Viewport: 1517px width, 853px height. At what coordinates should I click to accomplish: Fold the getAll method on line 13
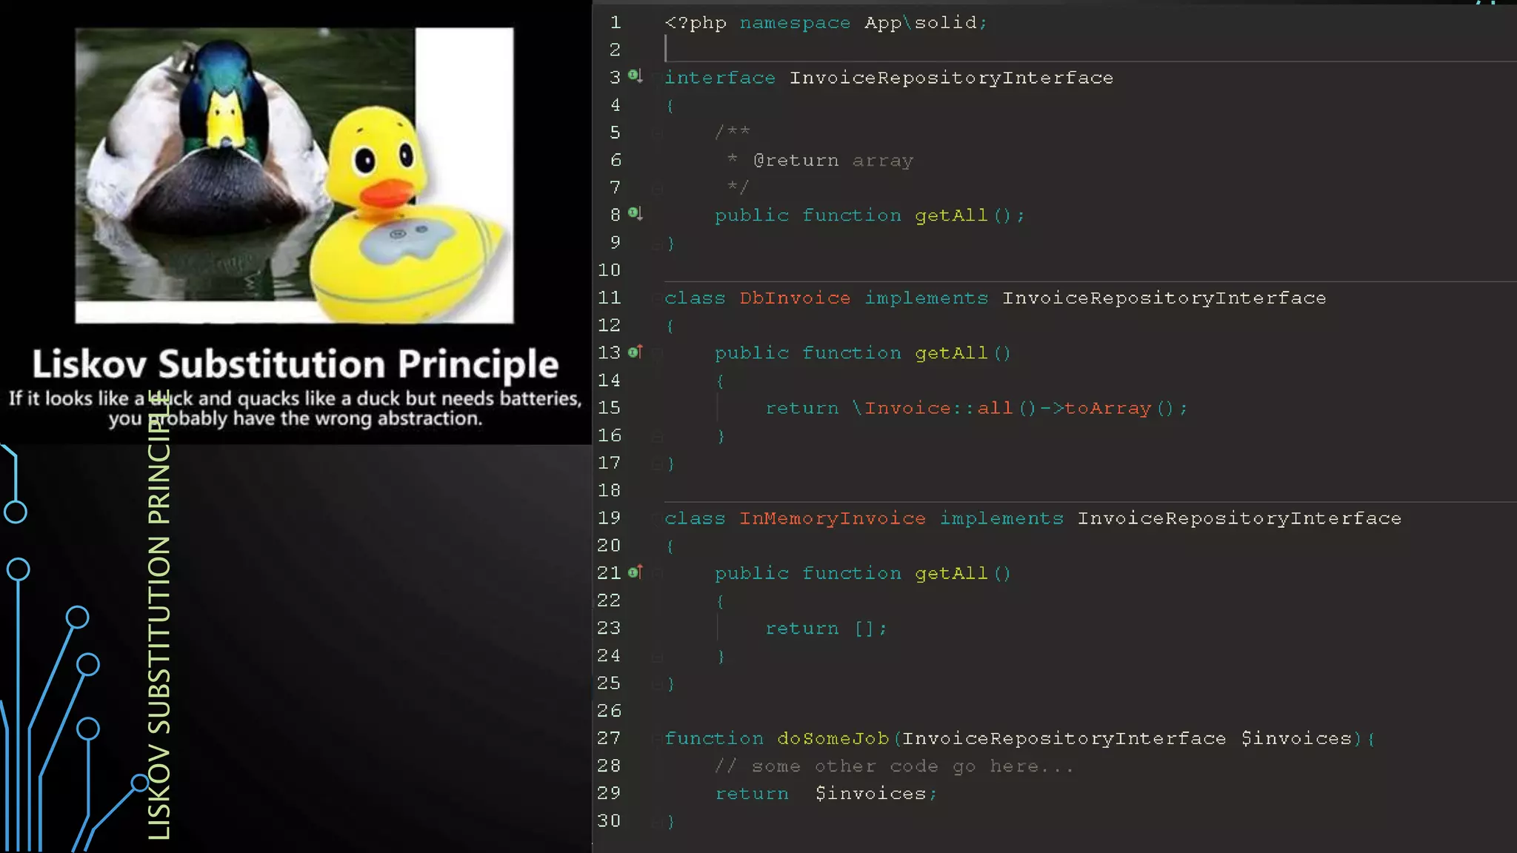(657, 353)
